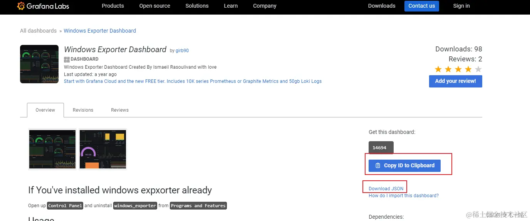Open the dashboard's main thumbnail image
Image resolution: width=530 pixels, height=221 pixels.
(39, 64)
